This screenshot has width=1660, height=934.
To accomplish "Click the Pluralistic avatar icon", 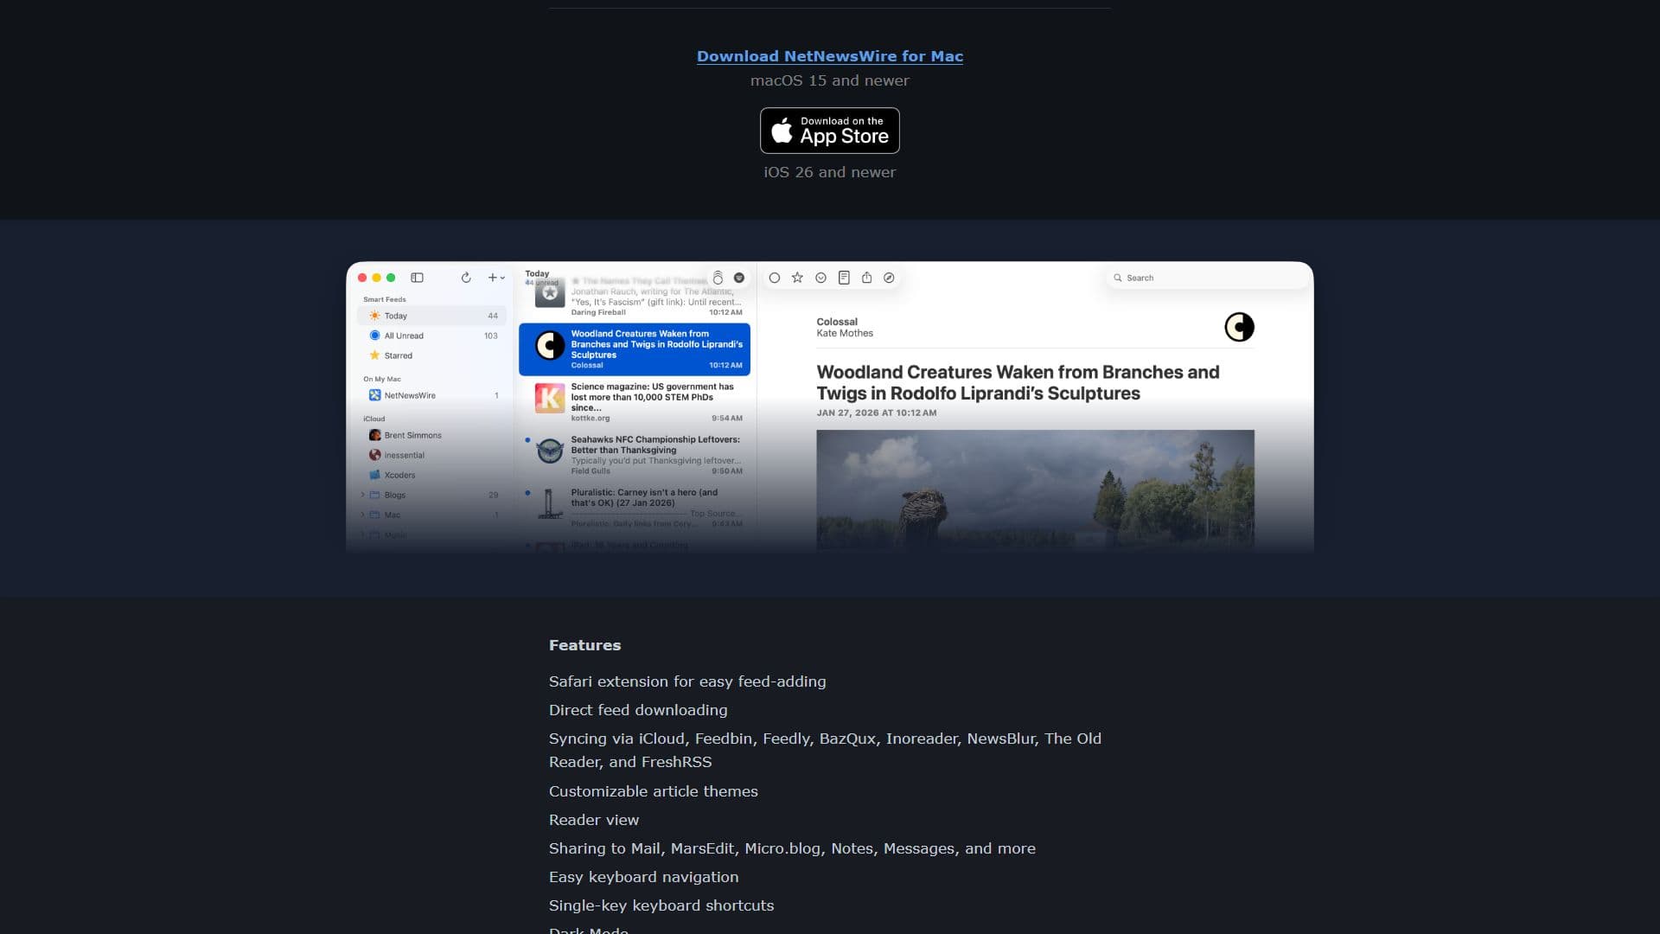I will pyautogui.click(x=550, y=504).
